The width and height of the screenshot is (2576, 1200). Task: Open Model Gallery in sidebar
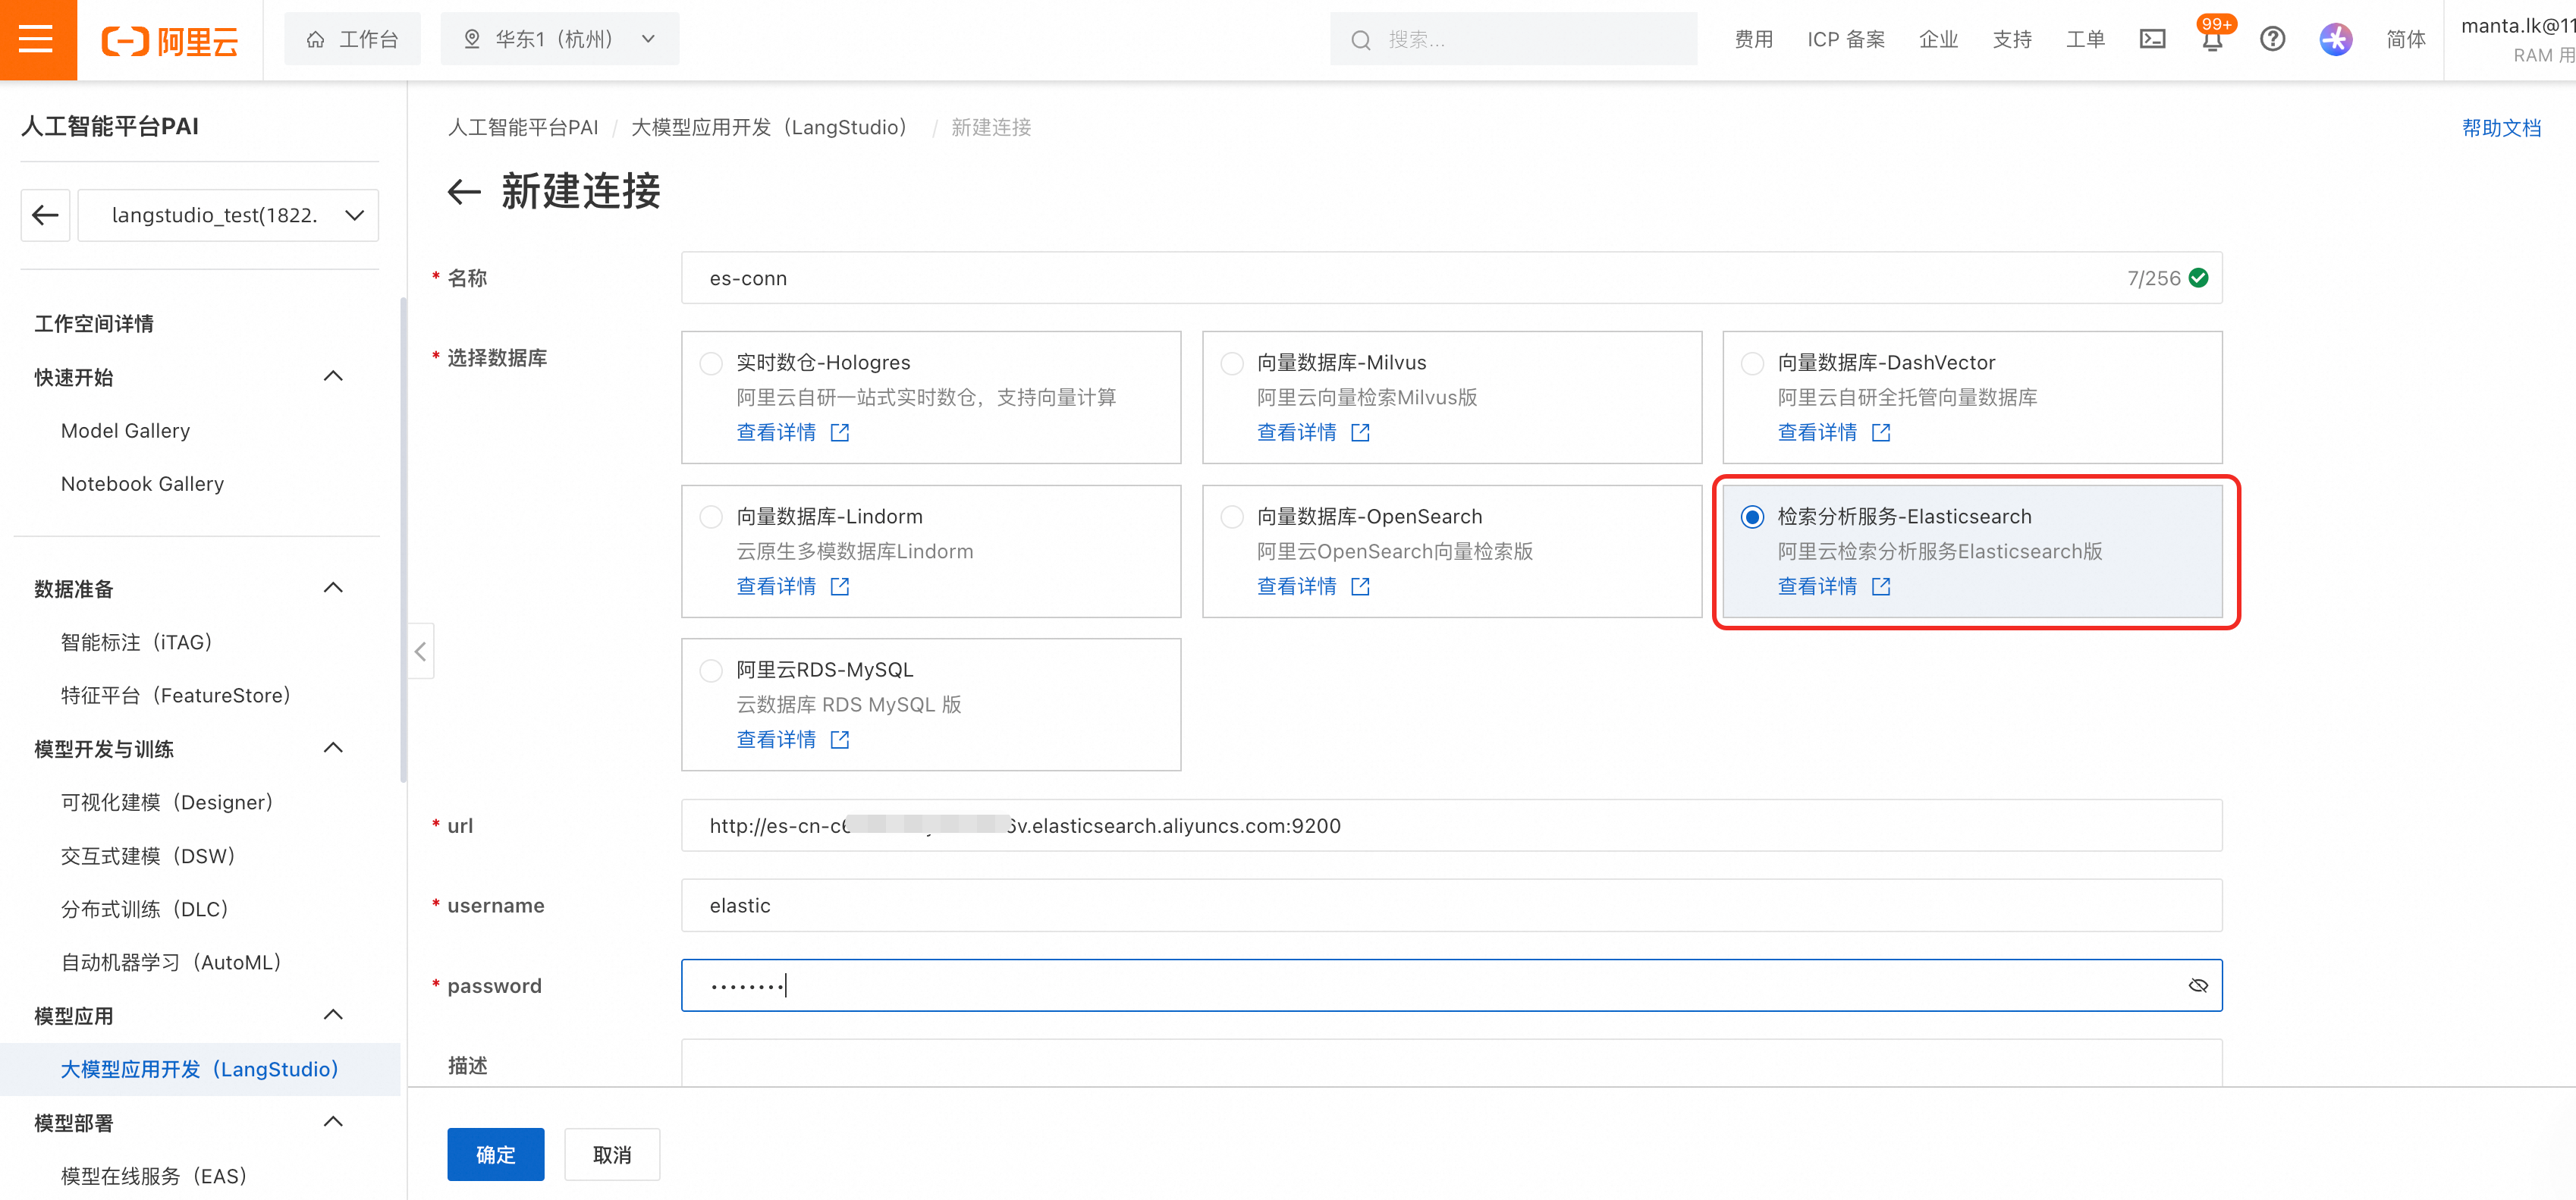pos(125,431)
